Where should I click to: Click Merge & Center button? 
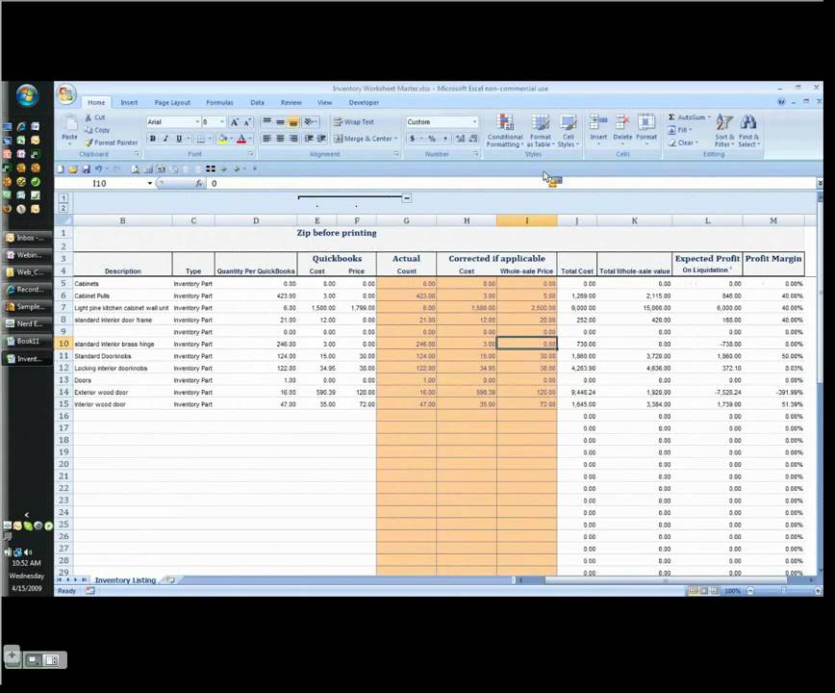pos(366,139)
